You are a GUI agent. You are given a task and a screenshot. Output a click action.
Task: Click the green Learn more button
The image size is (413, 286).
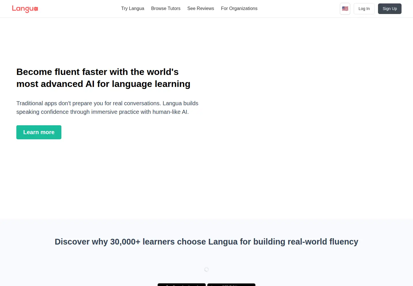tap(39, 132)
